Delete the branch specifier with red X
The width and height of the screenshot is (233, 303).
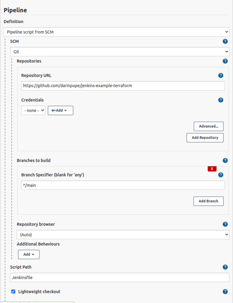pos(212,169)
